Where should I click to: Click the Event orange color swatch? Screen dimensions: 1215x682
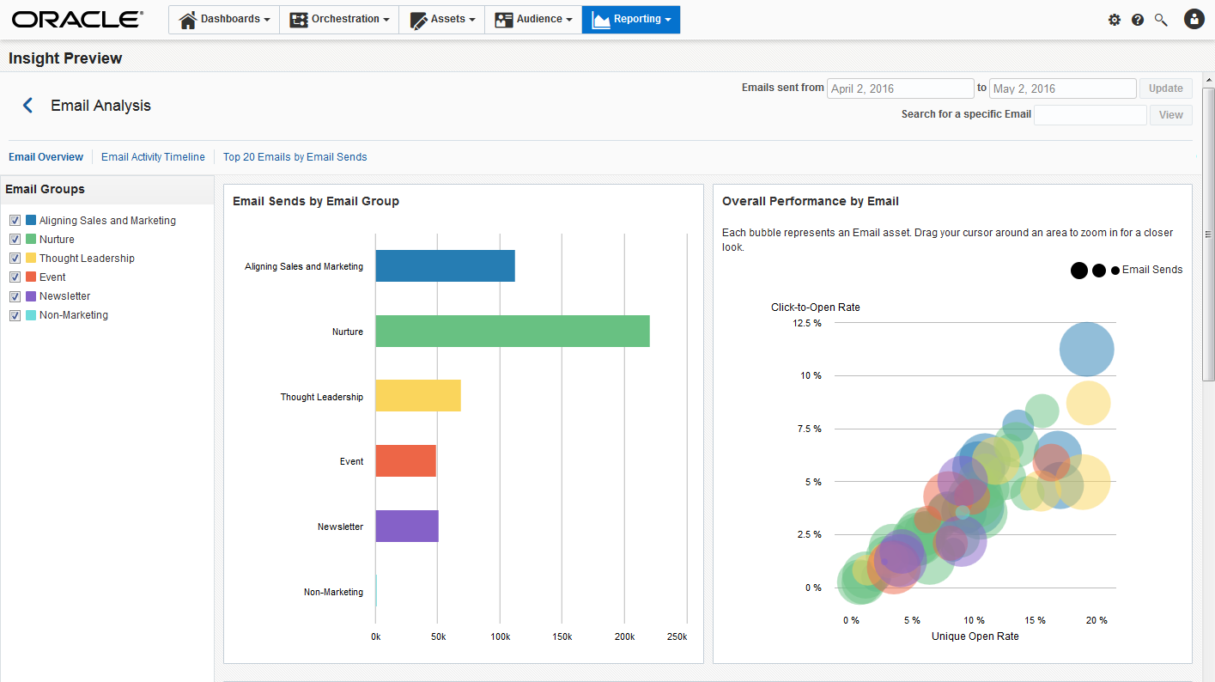[31, 277]
